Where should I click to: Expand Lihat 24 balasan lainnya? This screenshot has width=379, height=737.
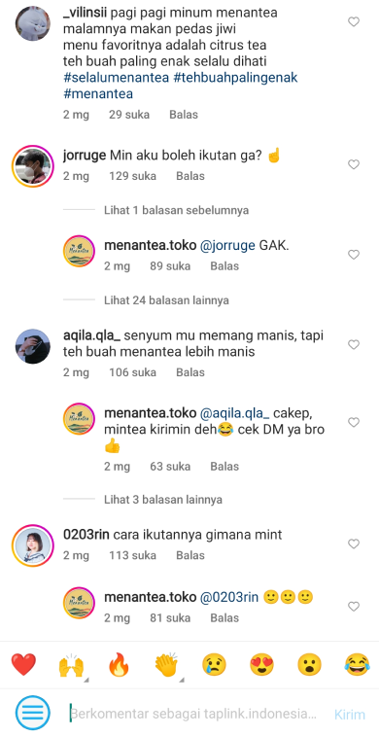coord(166,299)
